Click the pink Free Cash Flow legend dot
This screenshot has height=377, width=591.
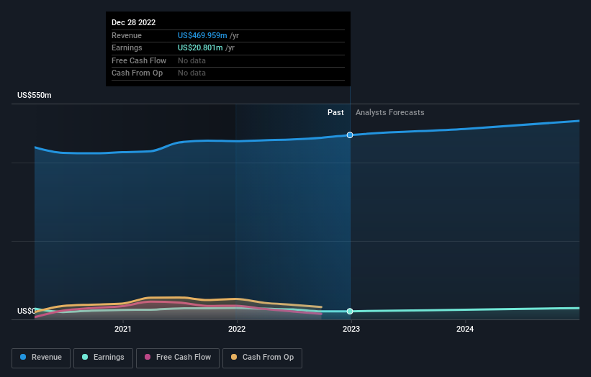(148, 357)
